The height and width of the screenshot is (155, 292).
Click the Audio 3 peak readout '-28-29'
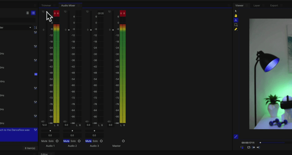click(100, 14)
